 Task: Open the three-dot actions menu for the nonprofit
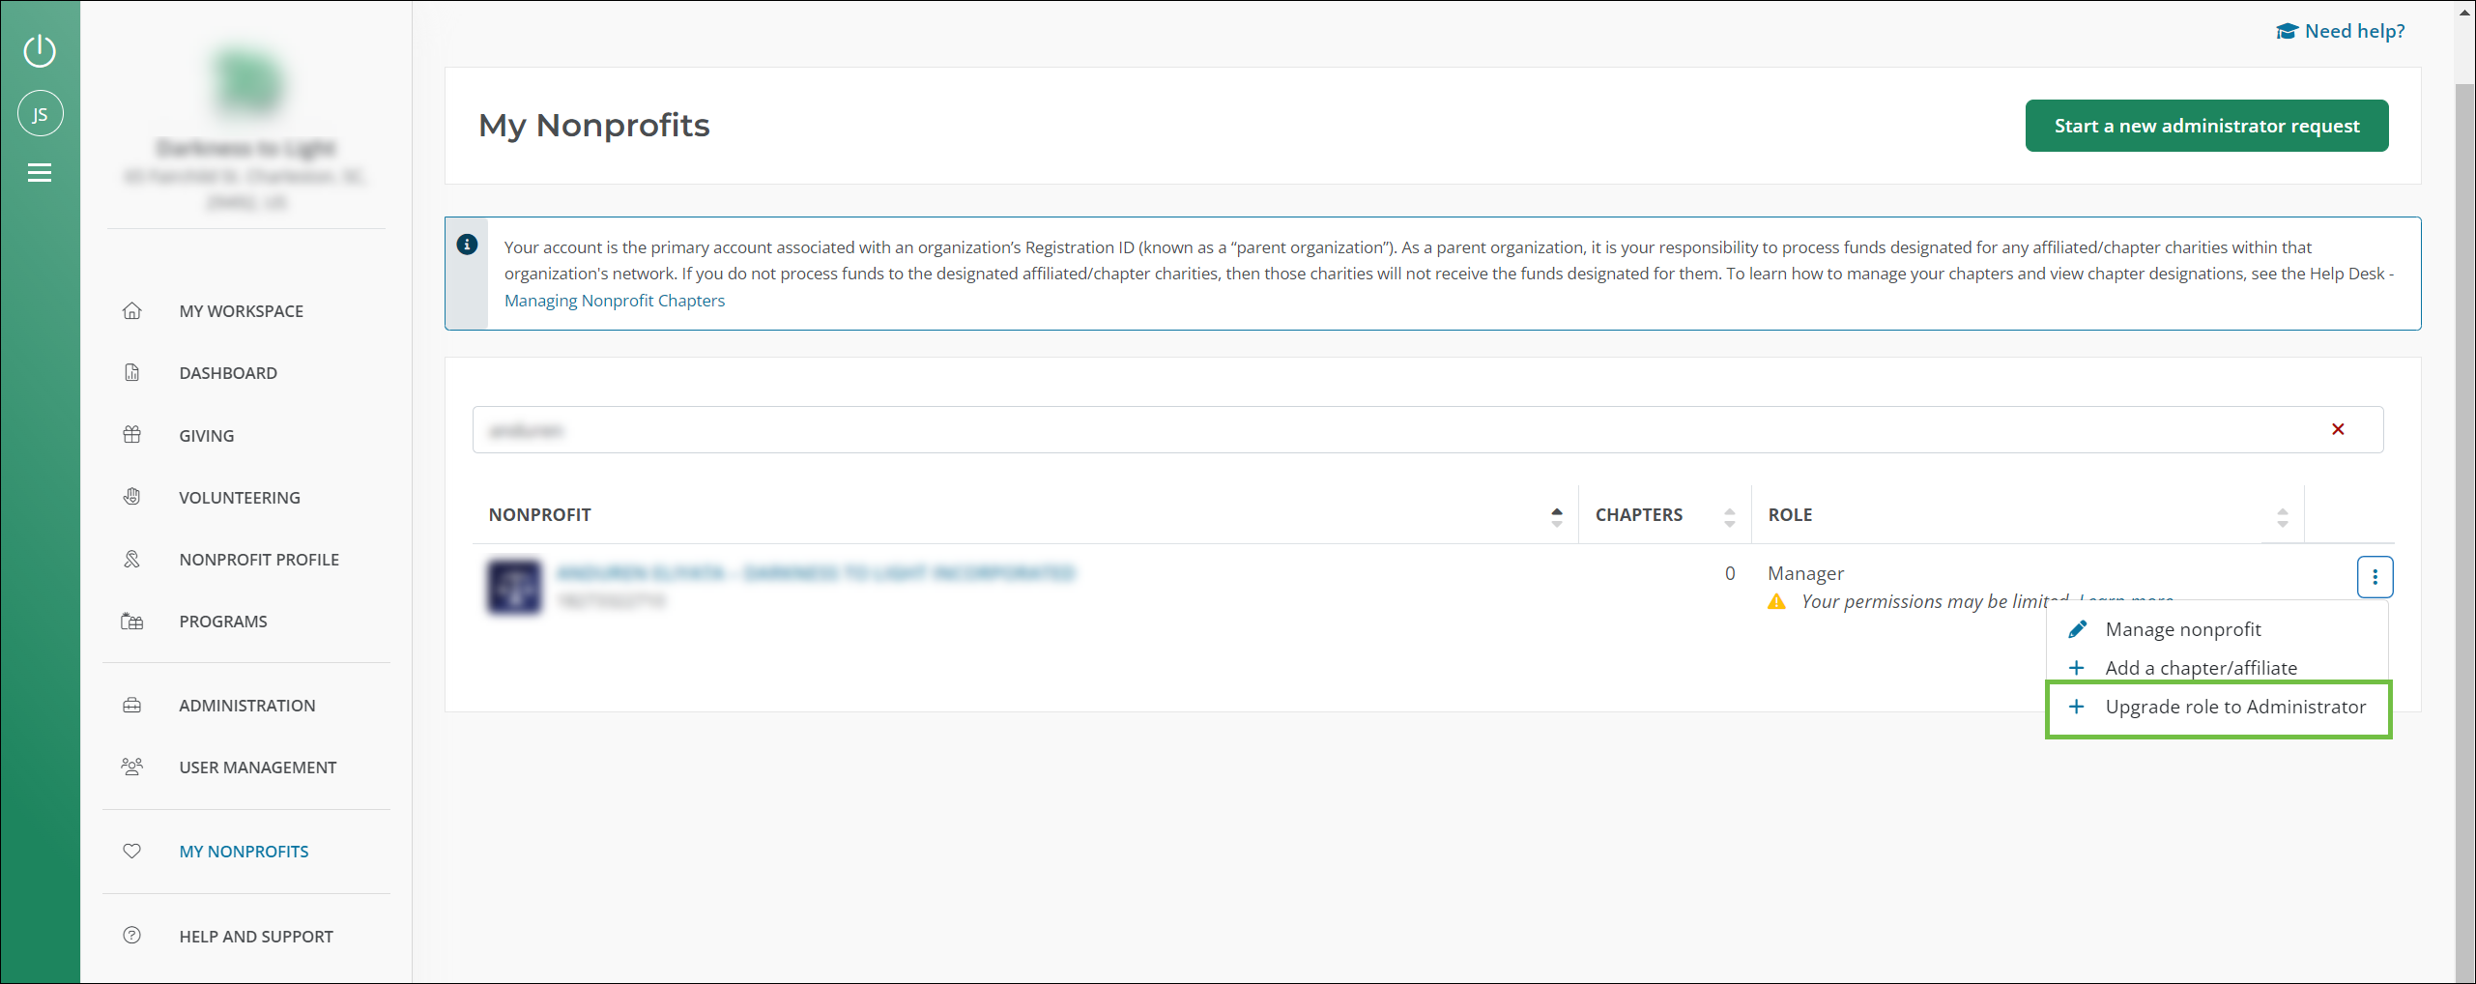point(2375,578)
